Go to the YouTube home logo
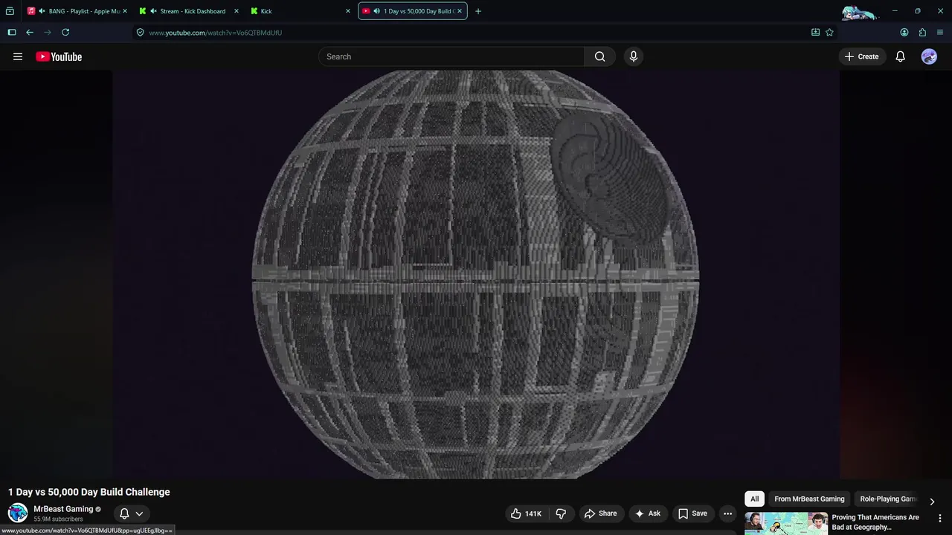This screenshot has width=952, height=535. pyautogui.click(x=59, y=56)
